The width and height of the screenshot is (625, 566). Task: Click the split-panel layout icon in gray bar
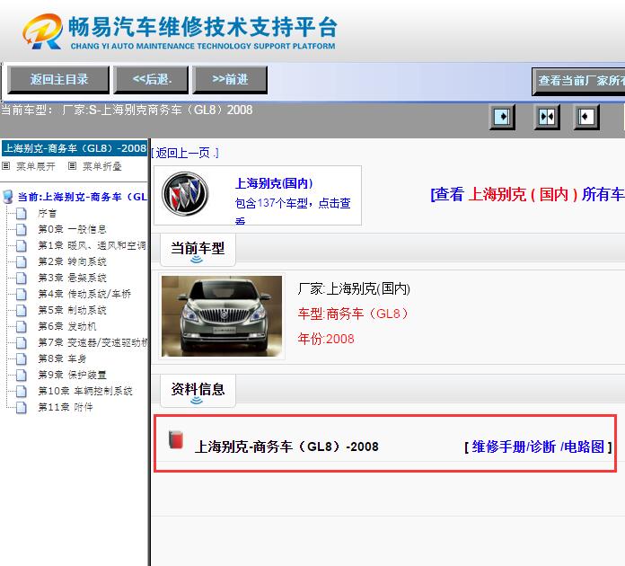pyautogui.click(x=547, y=117)
